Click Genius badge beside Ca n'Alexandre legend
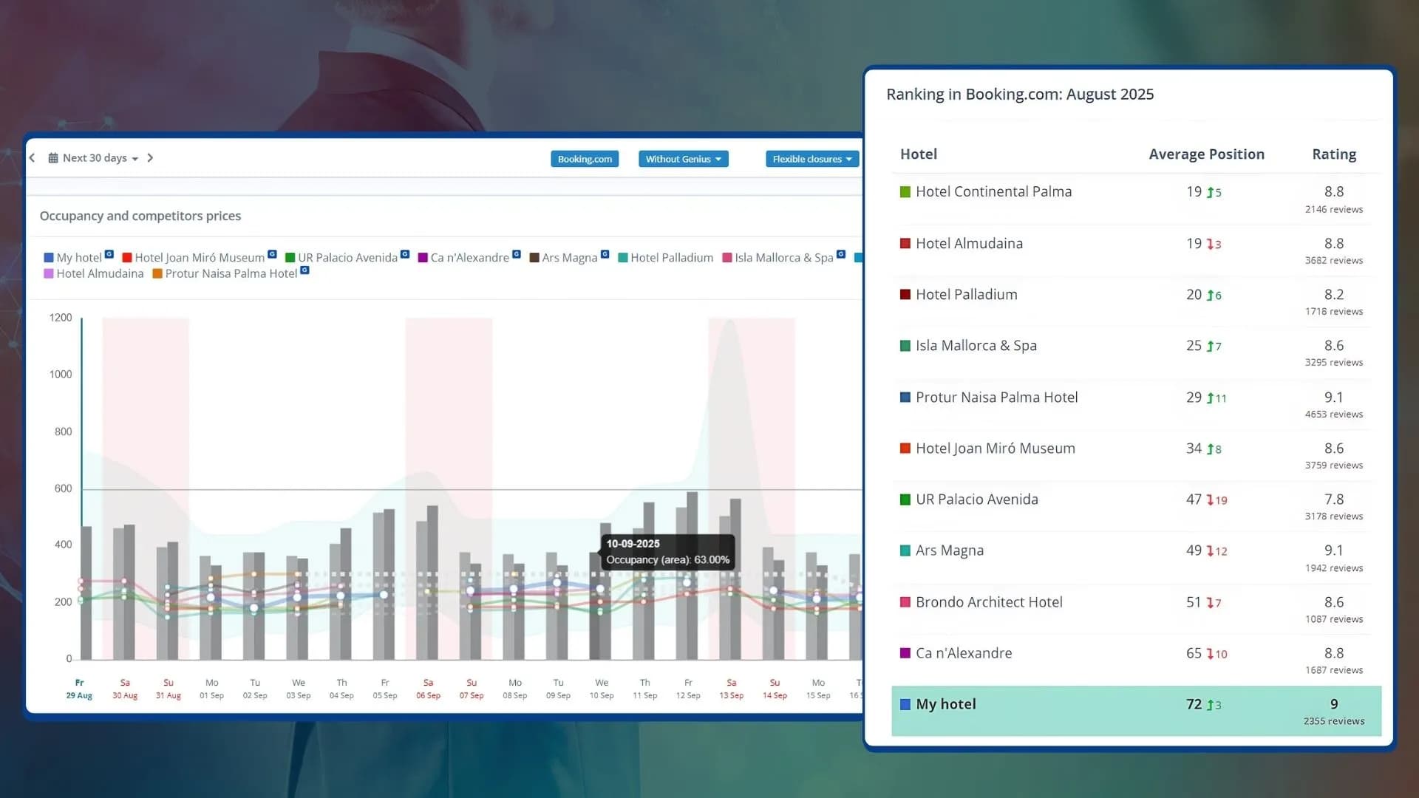Screen dimensions: 1419x798 pos(517,254)
